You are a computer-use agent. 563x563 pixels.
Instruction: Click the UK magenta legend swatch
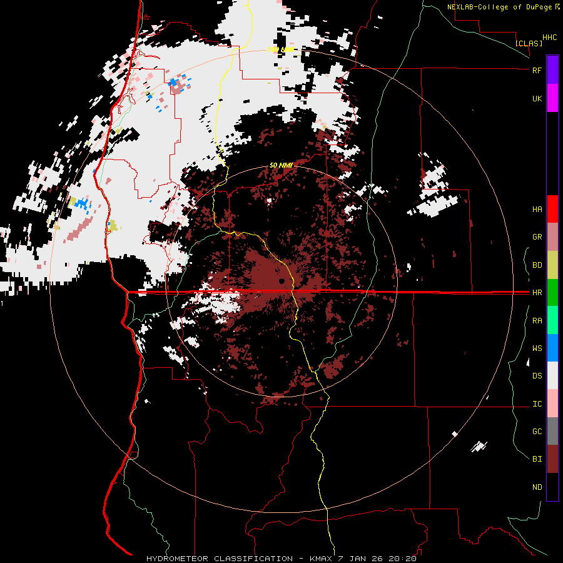[552, 98]
